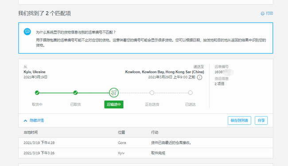Click the 已取货 step label
This screenshot has width=288, height=166.
(x=75, y=104)
